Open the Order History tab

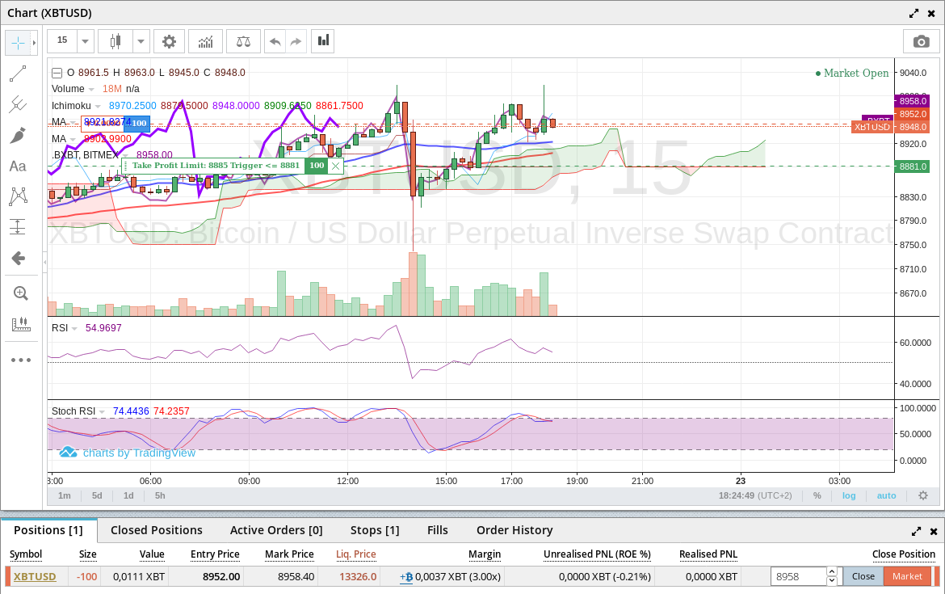(514, 530)
